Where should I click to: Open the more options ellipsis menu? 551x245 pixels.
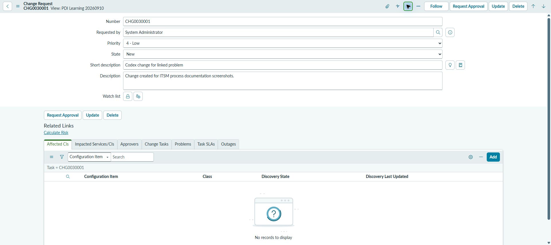coord(418,6)
